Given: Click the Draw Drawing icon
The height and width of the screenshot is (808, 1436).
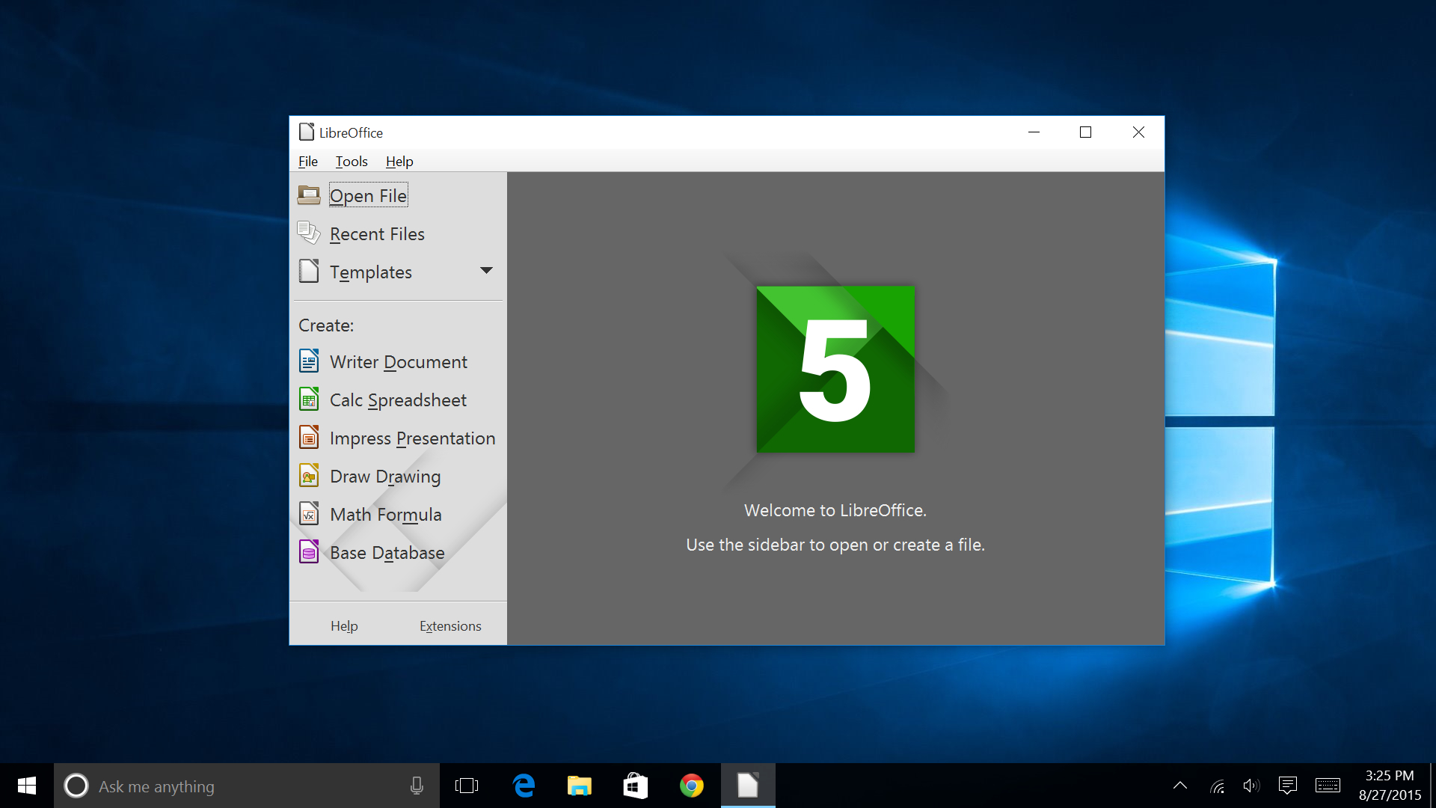Looking at the screenshot, I should pos(310,476).
